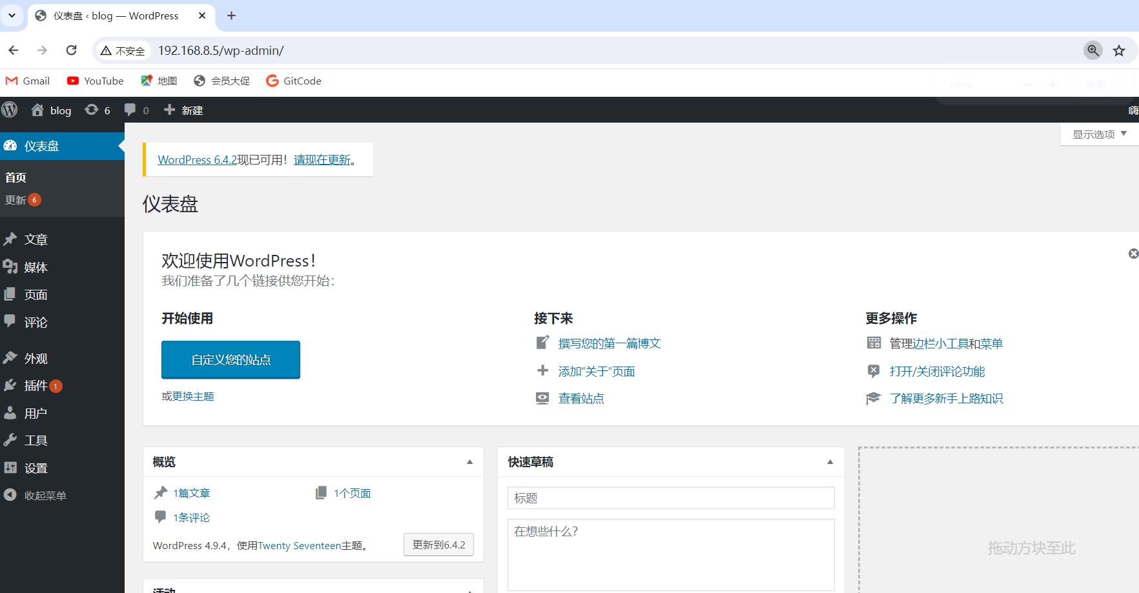Image resolution: width=1139 pixels, height=593 pixels.
Task: Expand the 显示选项 screen options
Action: coord(1100,134)
